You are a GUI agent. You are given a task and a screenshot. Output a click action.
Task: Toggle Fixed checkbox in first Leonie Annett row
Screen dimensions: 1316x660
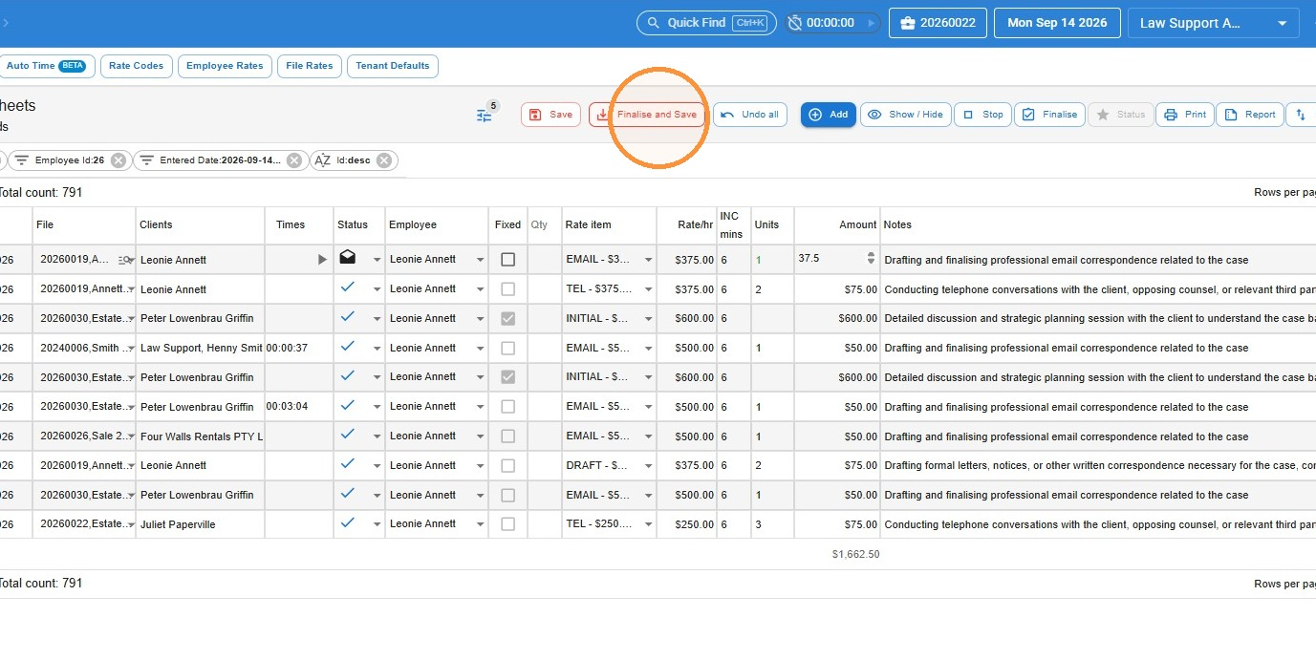507,259
